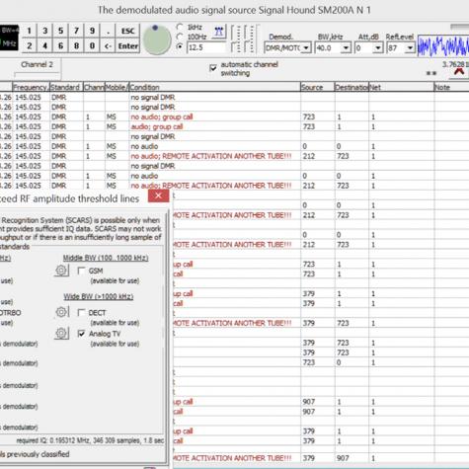Select the 'no audio; group call' row
The width and height of the screenshot is (469, 469).
[x=234, y=117]
